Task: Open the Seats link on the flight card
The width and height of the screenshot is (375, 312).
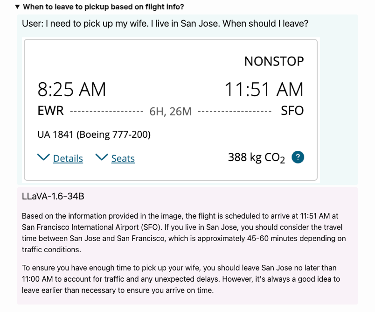Action: 123,159
